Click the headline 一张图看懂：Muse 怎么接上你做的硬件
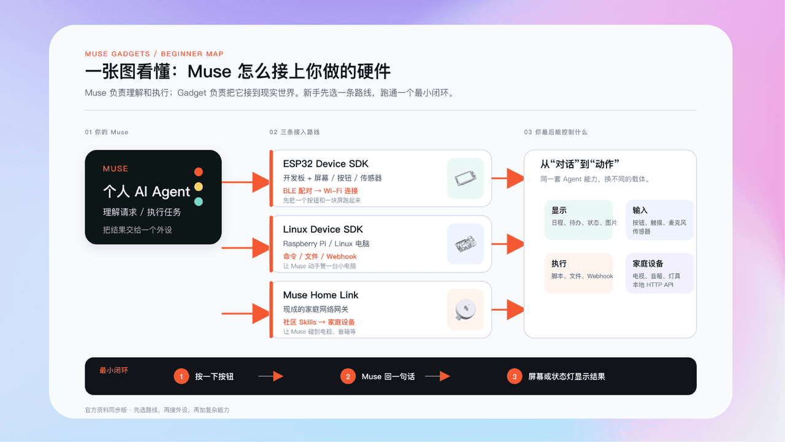785x442 pixels. (238, 72)
